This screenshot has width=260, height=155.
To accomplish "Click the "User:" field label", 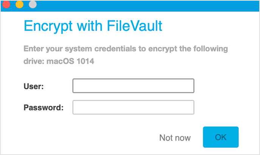I will click(x=34, y=87).
